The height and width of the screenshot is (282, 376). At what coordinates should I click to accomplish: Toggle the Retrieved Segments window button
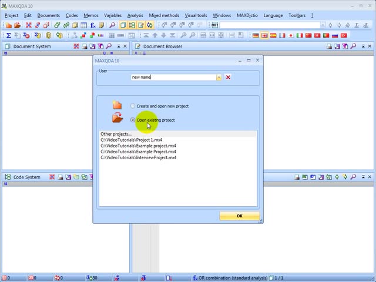(150, 25)
